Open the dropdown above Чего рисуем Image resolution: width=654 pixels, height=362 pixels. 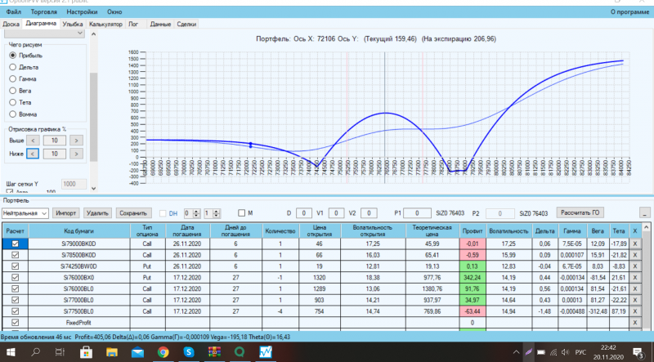click(x=44, y=34)
